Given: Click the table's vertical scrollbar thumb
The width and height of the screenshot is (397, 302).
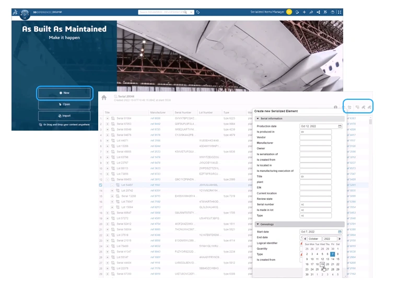Looking at the screenshot, I should coord(370,122).
